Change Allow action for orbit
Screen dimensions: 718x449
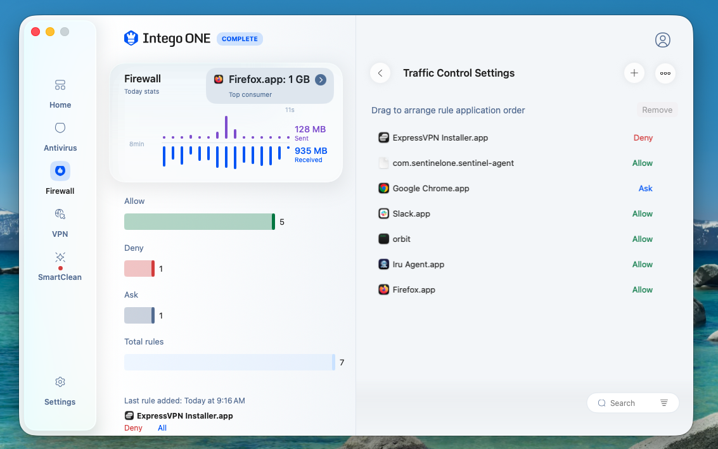[x=643, y=239]
